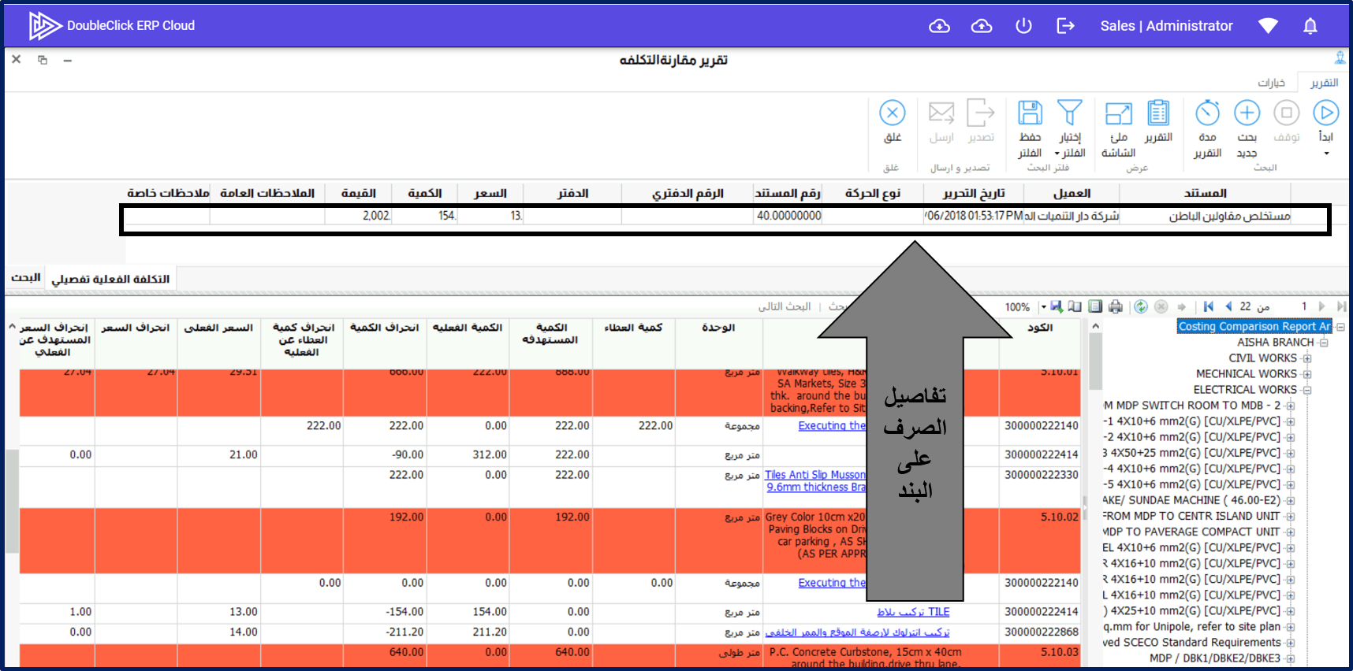Select MDP TO PAVERAGE COMPACT UNIT tree item

pyautogui.click(x=1191, y=532)
